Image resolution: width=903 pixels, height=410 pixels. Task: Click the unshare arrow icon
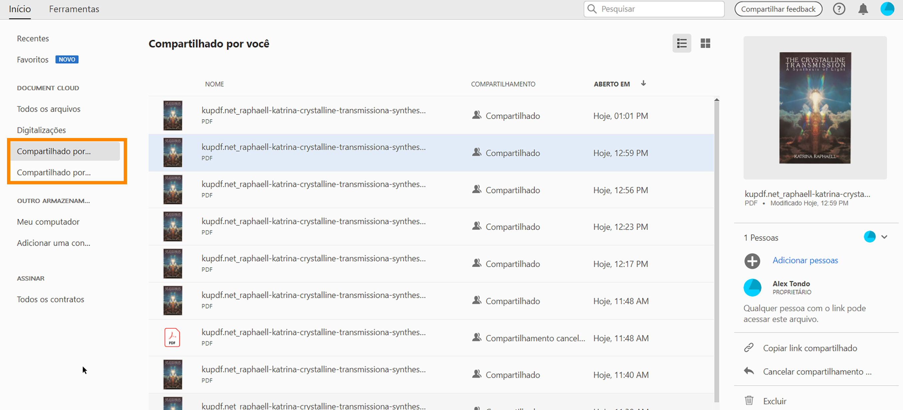(749, 371)
